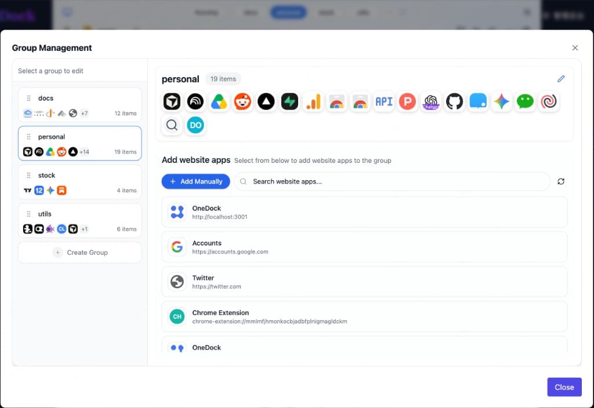
Task: Grab the drag handle of utils group
Action: 28,214
